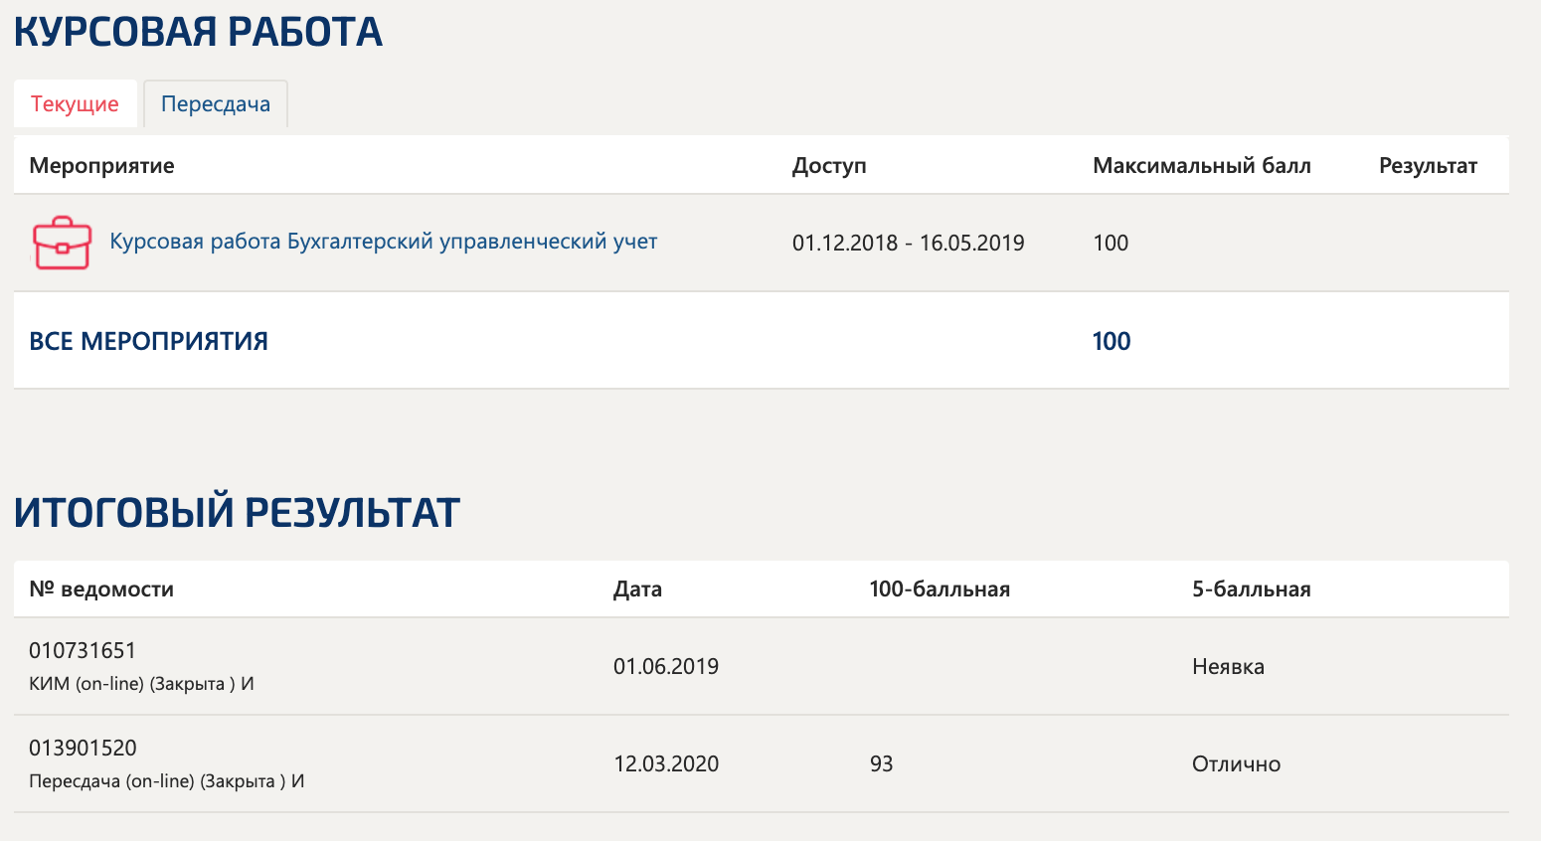Select record number 010731651

[83, 651]
